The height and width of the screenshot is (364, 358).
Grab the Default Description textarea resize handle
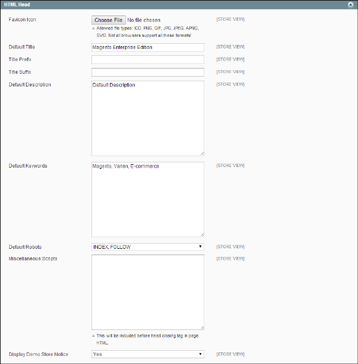(x=201, y=153)
